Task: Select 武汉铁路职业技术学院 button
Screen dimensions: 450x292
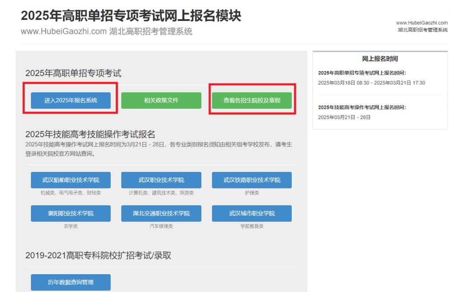Action: coord(252,180)
